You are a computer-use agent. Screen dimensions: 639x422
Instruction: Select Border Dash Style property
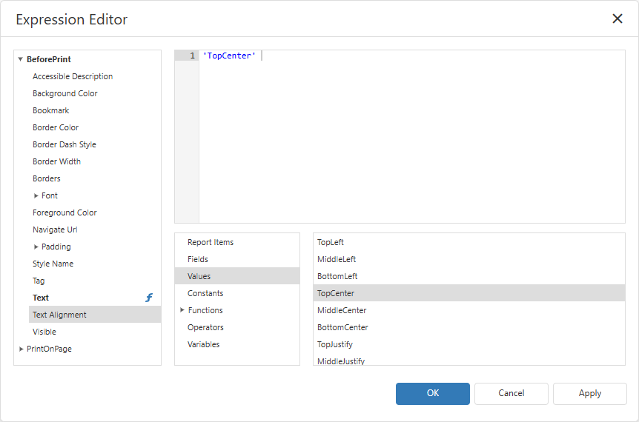click(x=64, y=144)
